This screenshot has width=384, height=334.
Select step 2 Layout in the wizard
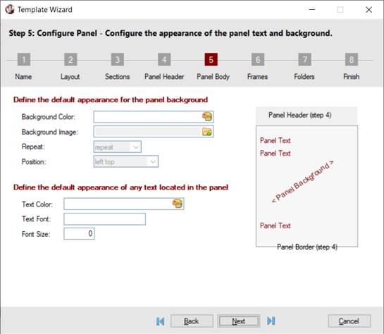click(x=70, y=59)
